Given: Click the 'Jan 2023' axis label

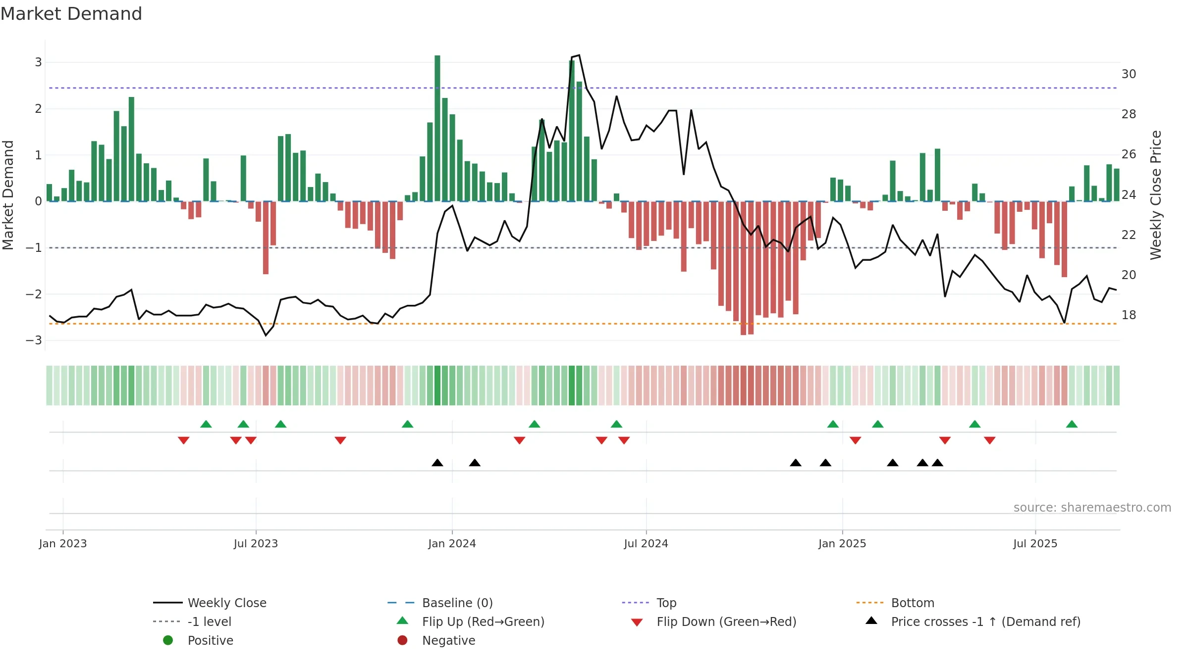Looking at the screenshot, I should (63, 543).
